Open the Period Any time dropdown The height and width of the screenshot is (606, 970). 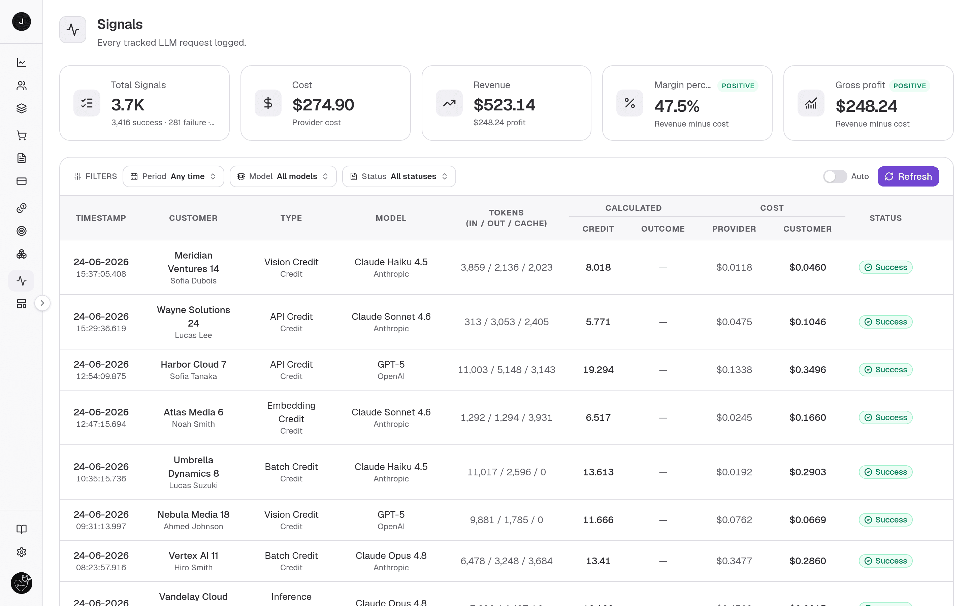(173, 176)
